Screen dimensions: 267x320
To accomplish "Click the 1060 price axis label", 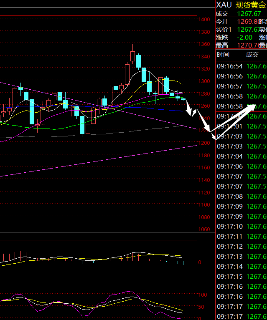I will pos(204,229).
